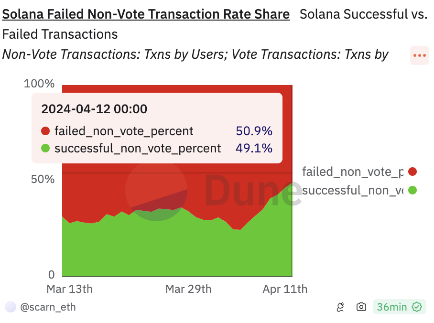
Task: Click the camera screenshot icon
Action: pos(361,307)
